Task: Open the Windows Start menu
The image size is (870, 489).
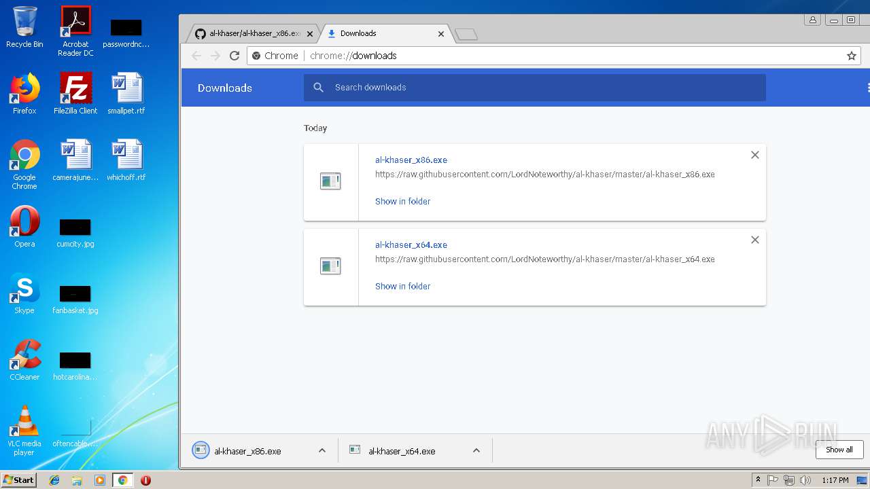Action: click(x=18, y=480)
